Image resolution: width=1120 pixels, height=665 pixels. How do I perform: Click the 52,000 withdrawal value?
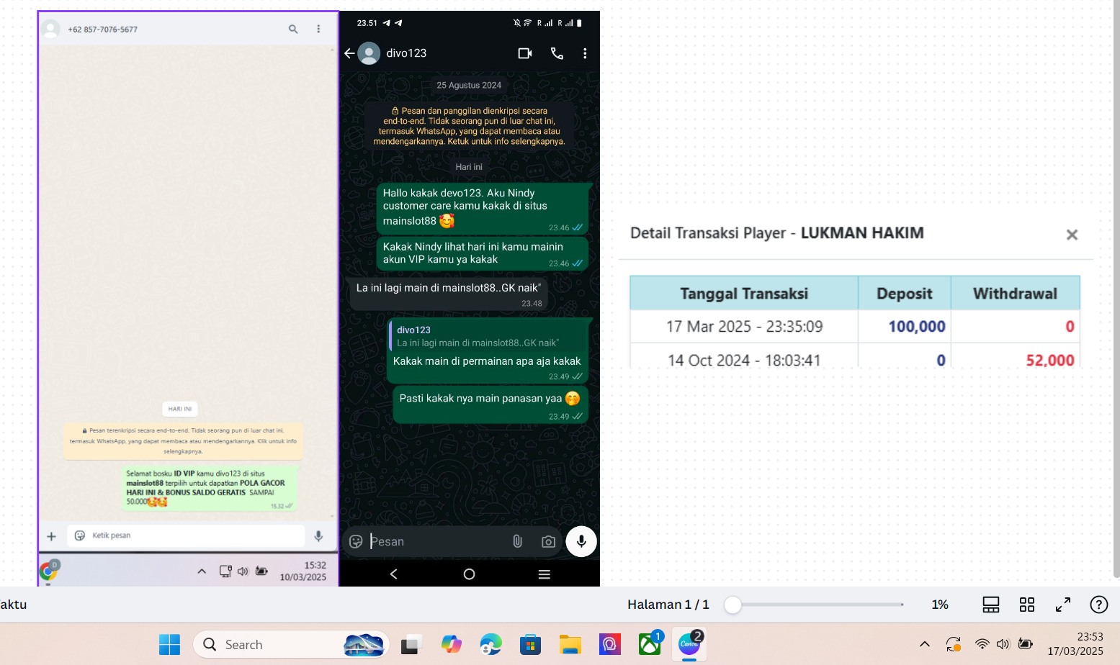[1050, 360]
